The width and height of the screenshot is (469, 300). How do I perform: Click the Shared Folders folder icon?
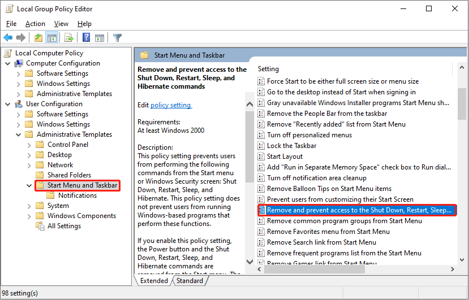tap(40, 175)
